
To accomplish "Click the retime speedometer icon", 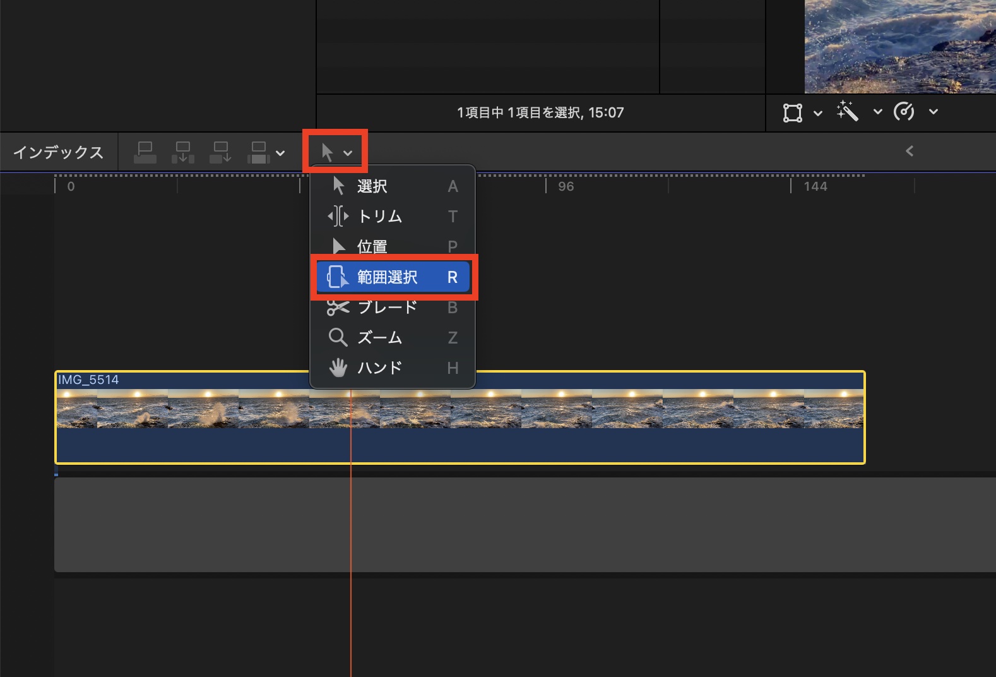I will click(x=904, y=112).
